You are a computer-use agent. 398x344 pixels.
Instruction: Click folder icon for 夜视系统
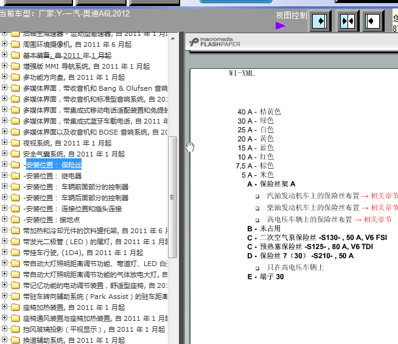(x=15, y=143)
